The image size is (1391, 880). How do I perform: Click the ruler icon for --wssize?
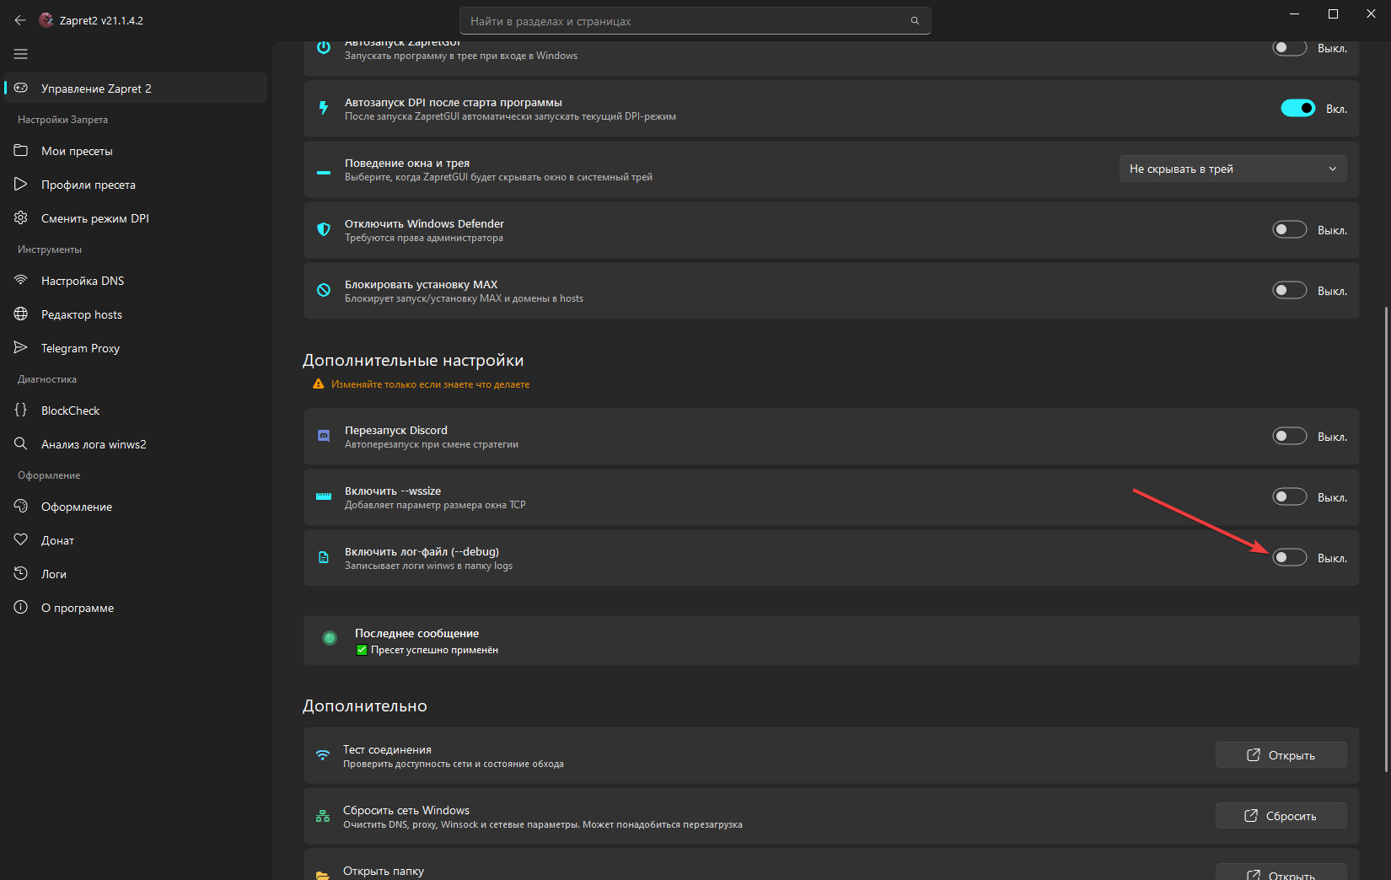click(324, 496)
